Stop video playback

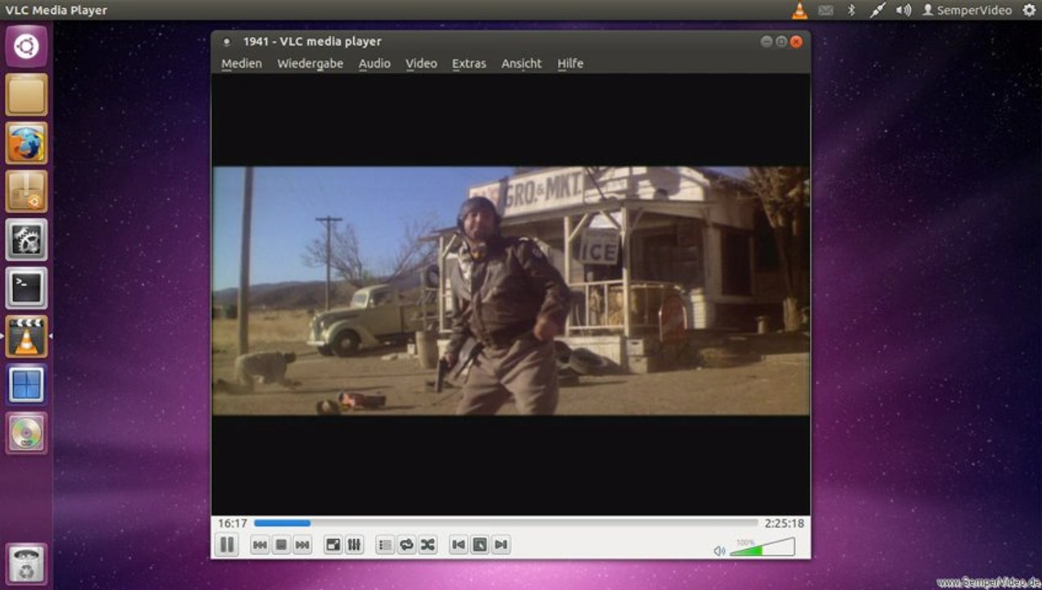click(x=281, y=545)
